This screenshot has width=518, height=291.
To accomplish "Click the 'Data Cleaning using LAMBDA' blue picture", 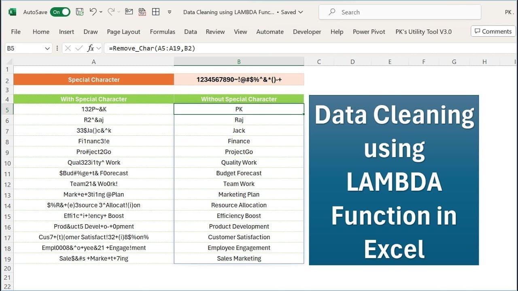I will click(394, 180).
